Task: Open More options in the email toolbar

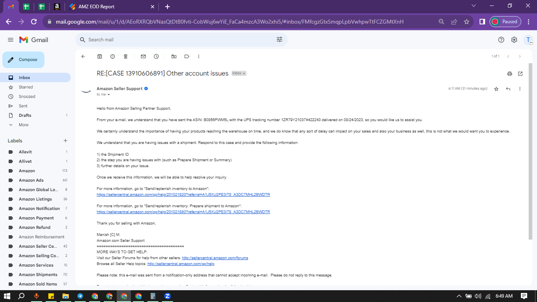Action: (199, 57)
